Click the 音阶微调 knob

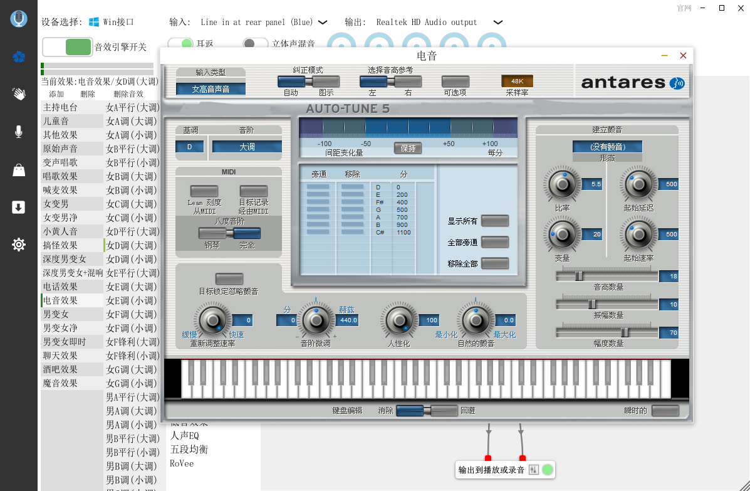(316, 320)
